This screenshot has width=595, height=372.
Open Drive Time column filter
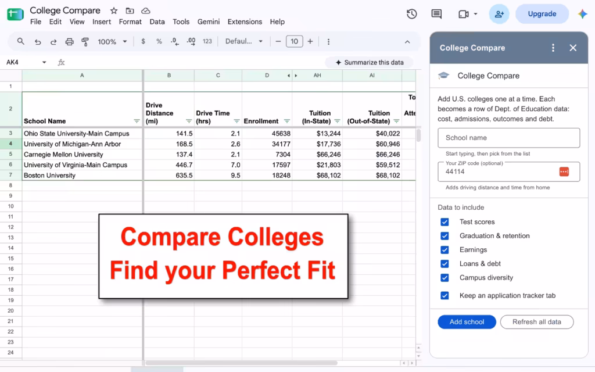coord(236,121)
